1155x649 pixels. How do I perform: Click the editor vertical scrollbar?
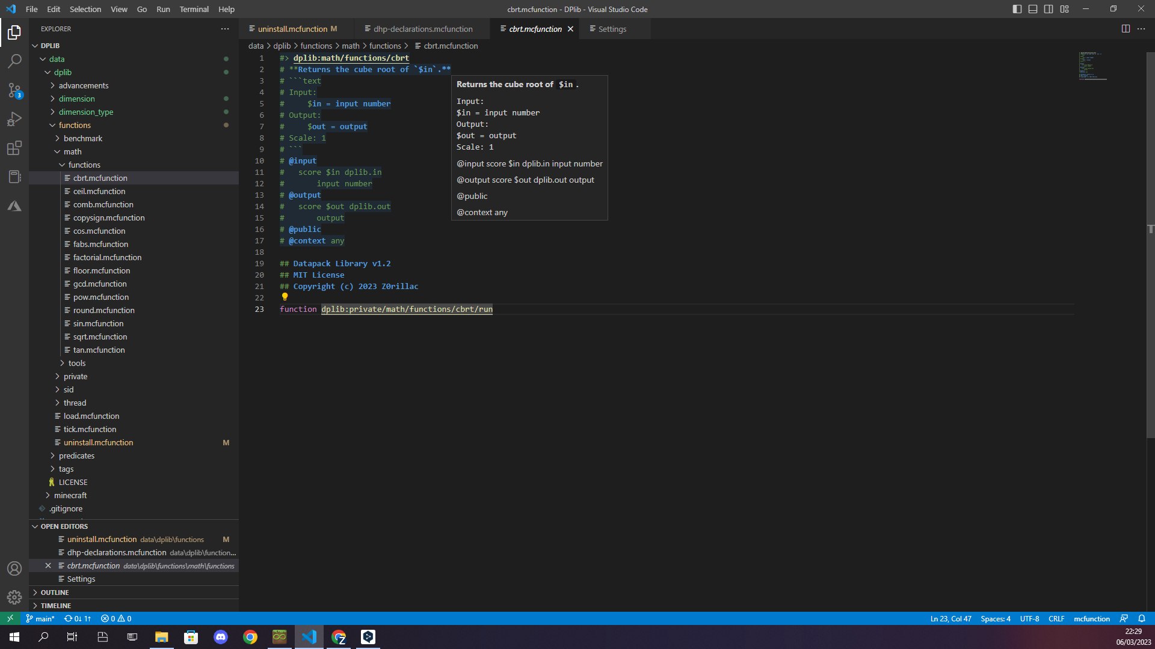pyautogui.click(x=1150, y=245)
